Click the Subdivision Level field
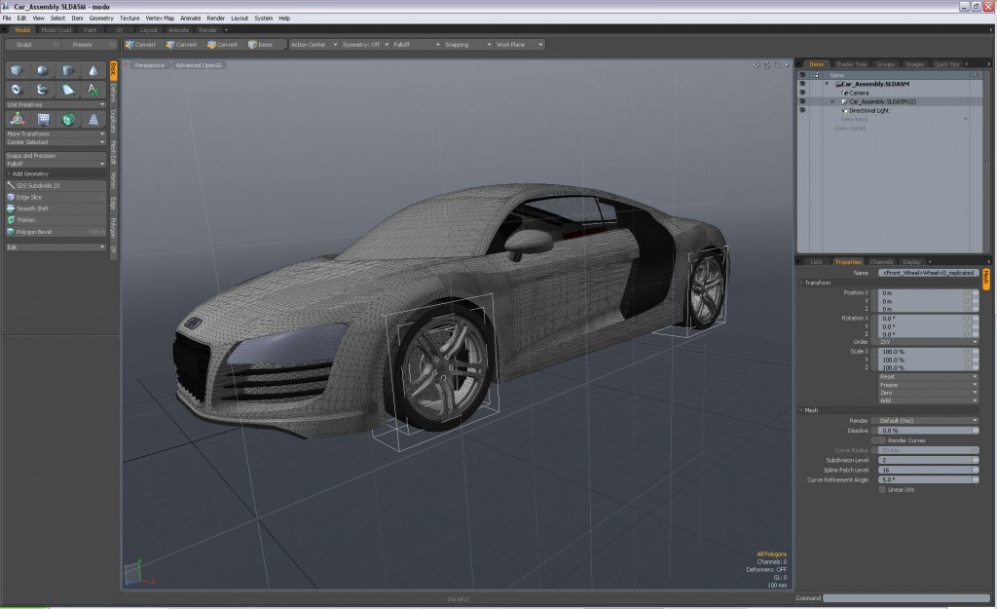The image size is (997, 609). click(928, 460)
